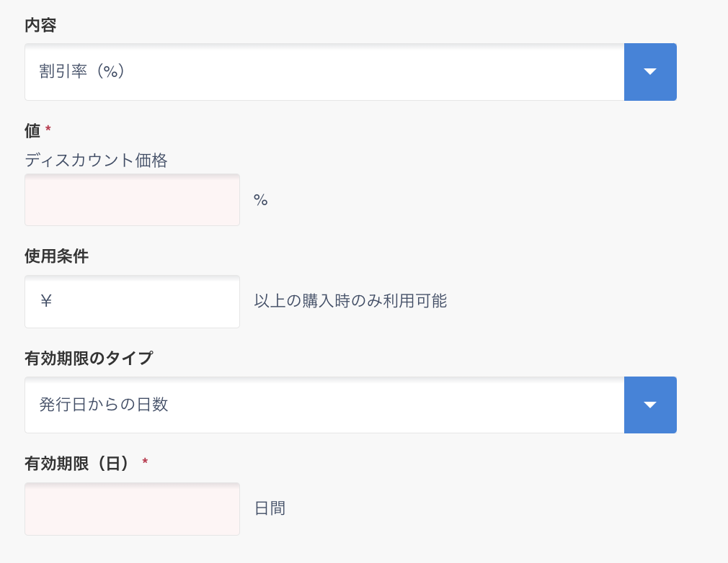Image resolution: width=728 pixels, height=563 pixels.
Task: Click the 割引率（%） selected option text
Action: (x=83, y=72)
